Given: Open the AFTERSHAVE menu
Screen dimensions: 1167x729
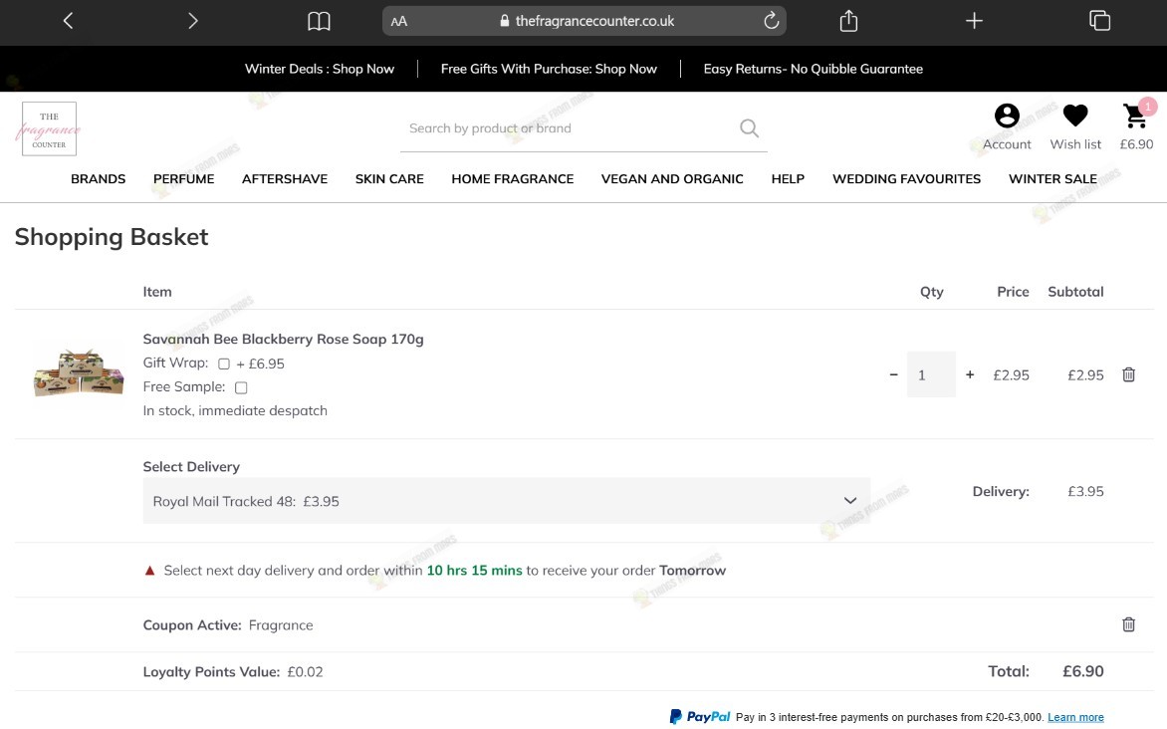Looking at the screenshot, I should pos(285,178).
